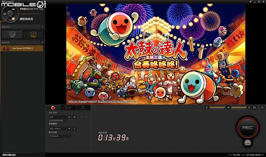Click the AVerMedia logo in status bar

click(x=9, y=155)
